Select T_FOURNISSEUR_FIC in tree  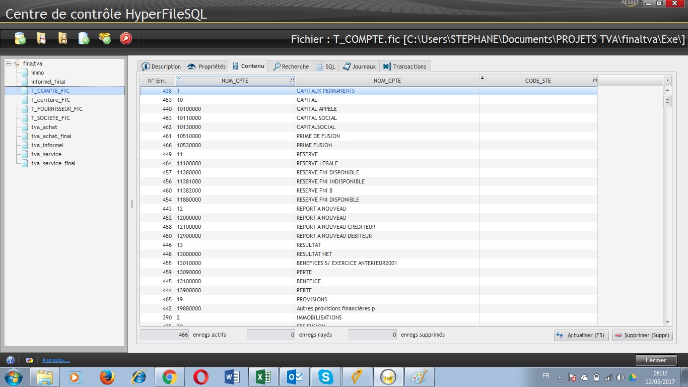click(x=56, y=109)
